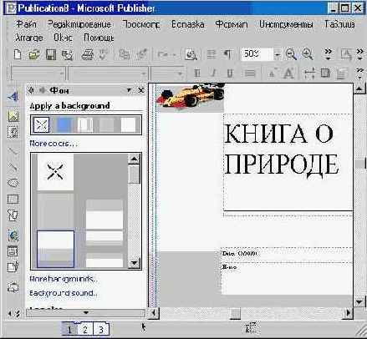Toggle special characters with the paragraph mark icon
This screenshot has width=367, height=339.
point(227,54)
